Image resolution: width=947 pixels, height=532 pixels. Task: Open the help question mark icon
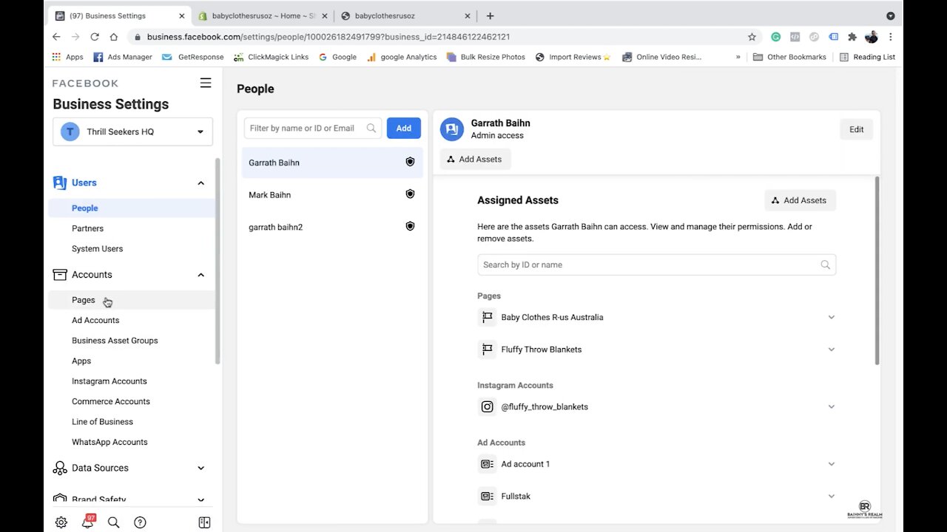140,522
